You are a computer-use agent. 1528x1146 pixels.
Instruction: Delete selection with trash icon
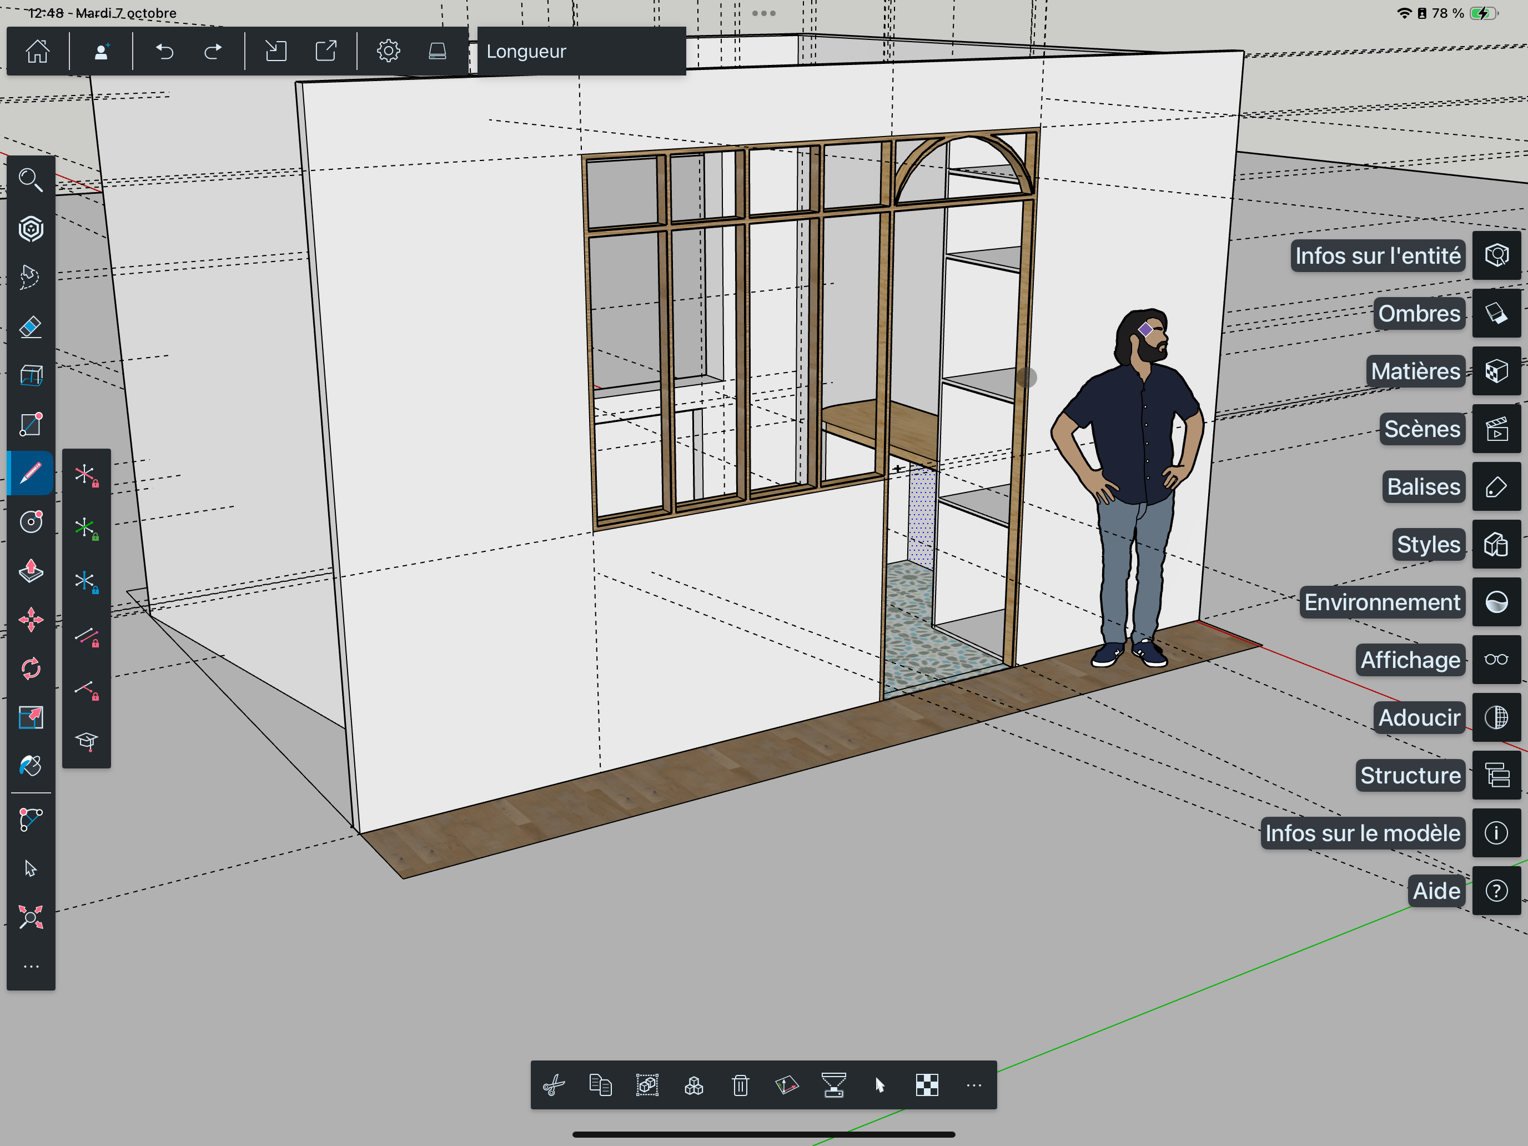pyautogui.click(x=741, y=1085)
